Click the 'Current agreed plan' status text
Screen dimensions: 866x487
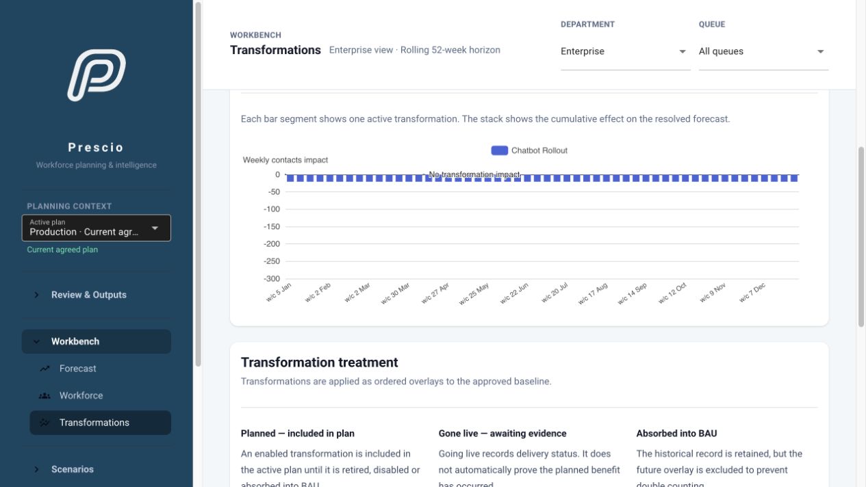tap(62, 250)
